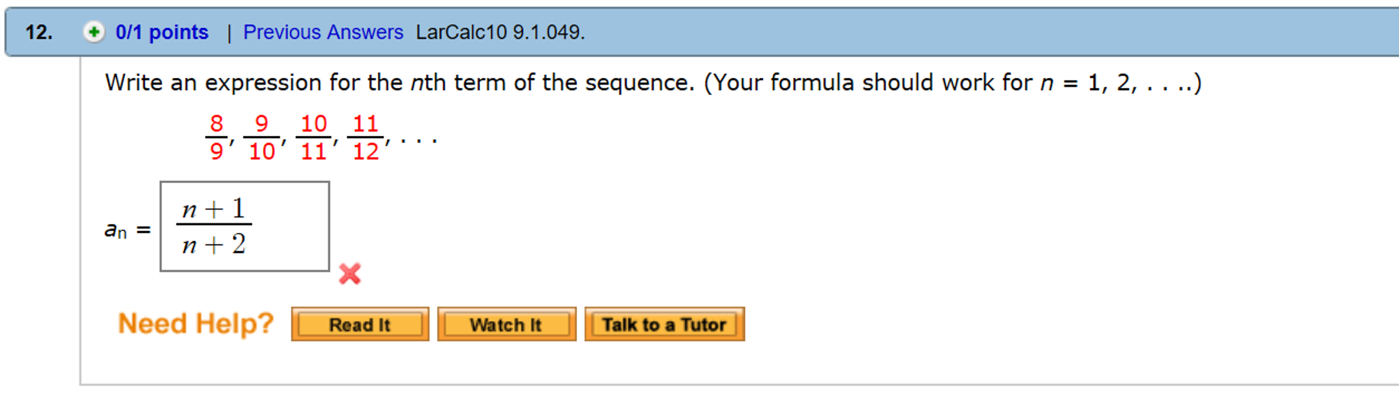Click the red X incorrect-answer mark
Viewport: 1399px width, 416px height.
[x=349, y=275]
